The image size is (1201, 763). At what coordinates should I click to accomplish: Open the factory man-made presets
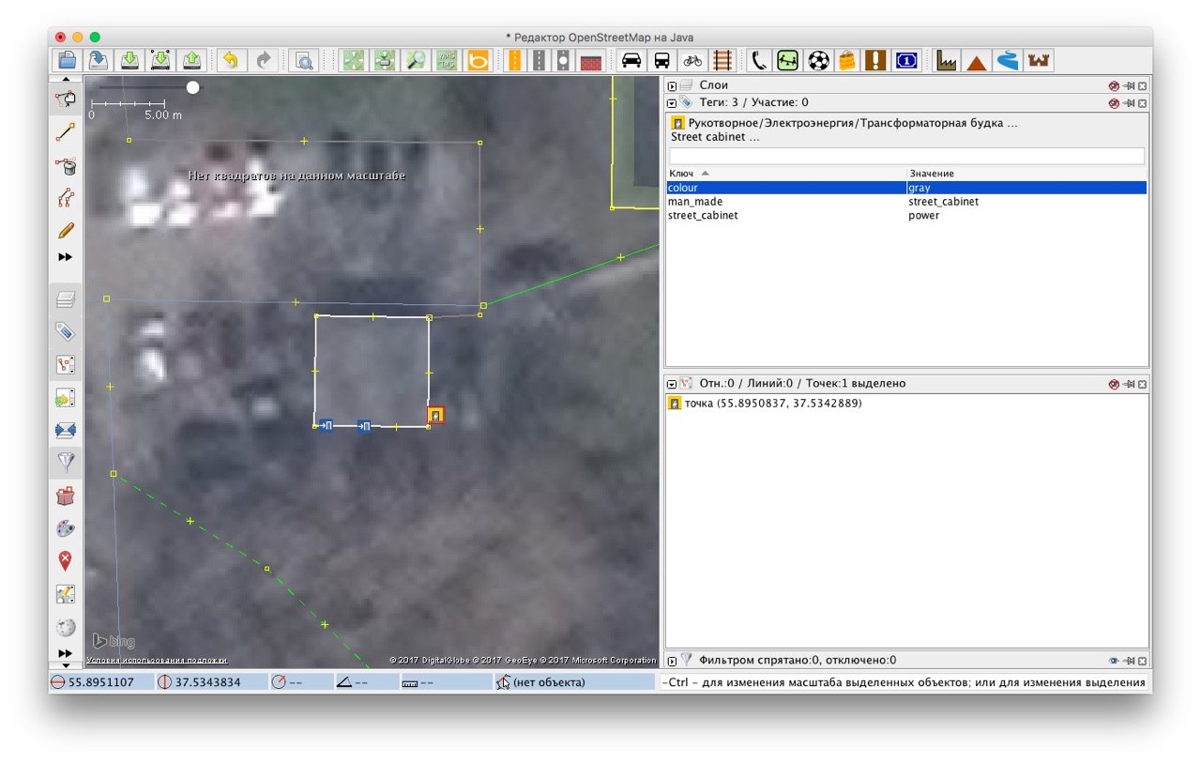point(946,60)
